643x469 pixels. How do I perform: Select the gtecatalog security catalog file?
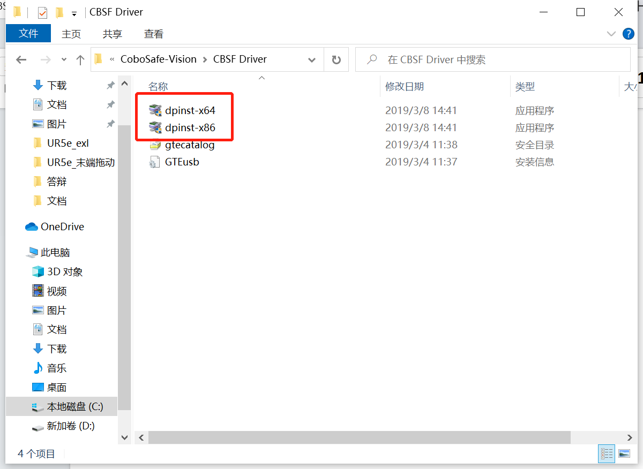pyautogui.click(x=189, y=145)
